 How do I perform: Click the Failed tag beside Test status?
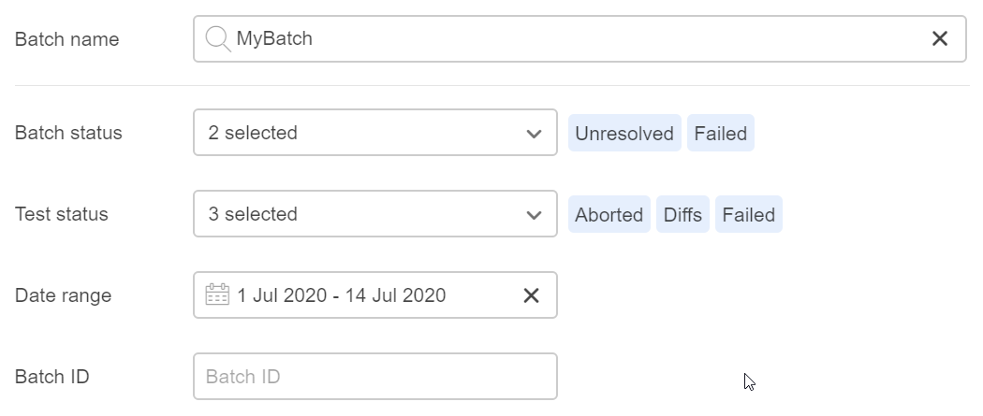pyautogui.click(x=749, y=215)
